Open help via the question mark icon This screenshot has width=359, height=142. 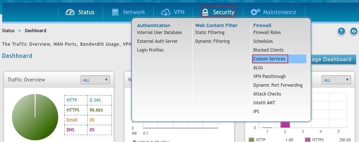tap(341, 31)
